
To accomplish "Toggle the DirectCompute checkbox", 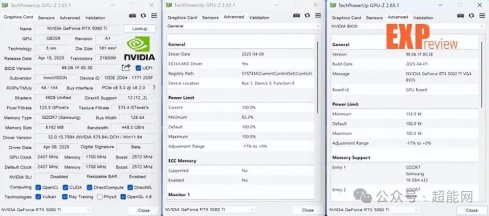I will tap(90, 187).
